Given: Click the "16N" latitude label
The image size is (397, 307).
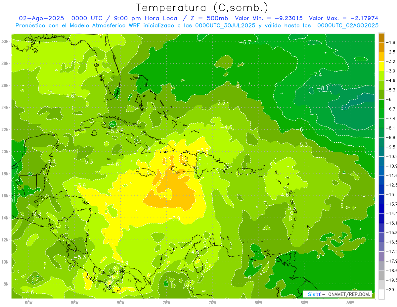Looking at the screenshot, I should (x=5, y=196).
